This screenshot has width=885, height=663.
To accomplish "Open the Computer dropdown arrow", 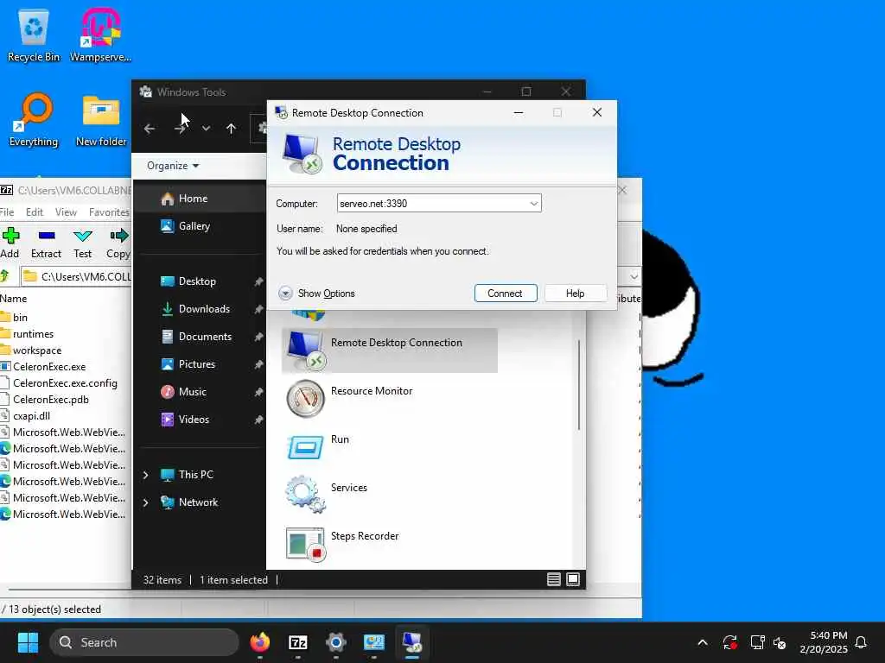I will [x=533, y=204].
